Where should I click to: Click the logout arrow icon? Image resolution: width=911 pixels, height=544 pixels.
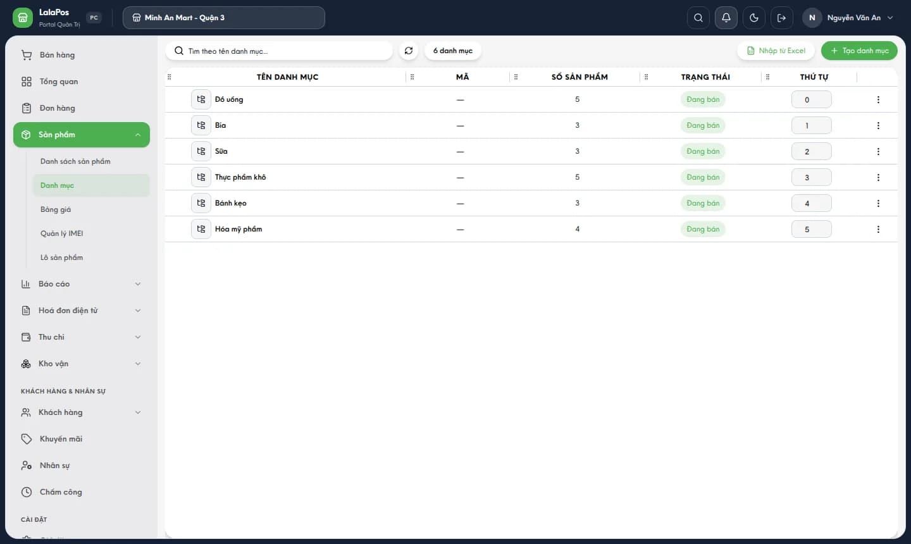(782, 18)
